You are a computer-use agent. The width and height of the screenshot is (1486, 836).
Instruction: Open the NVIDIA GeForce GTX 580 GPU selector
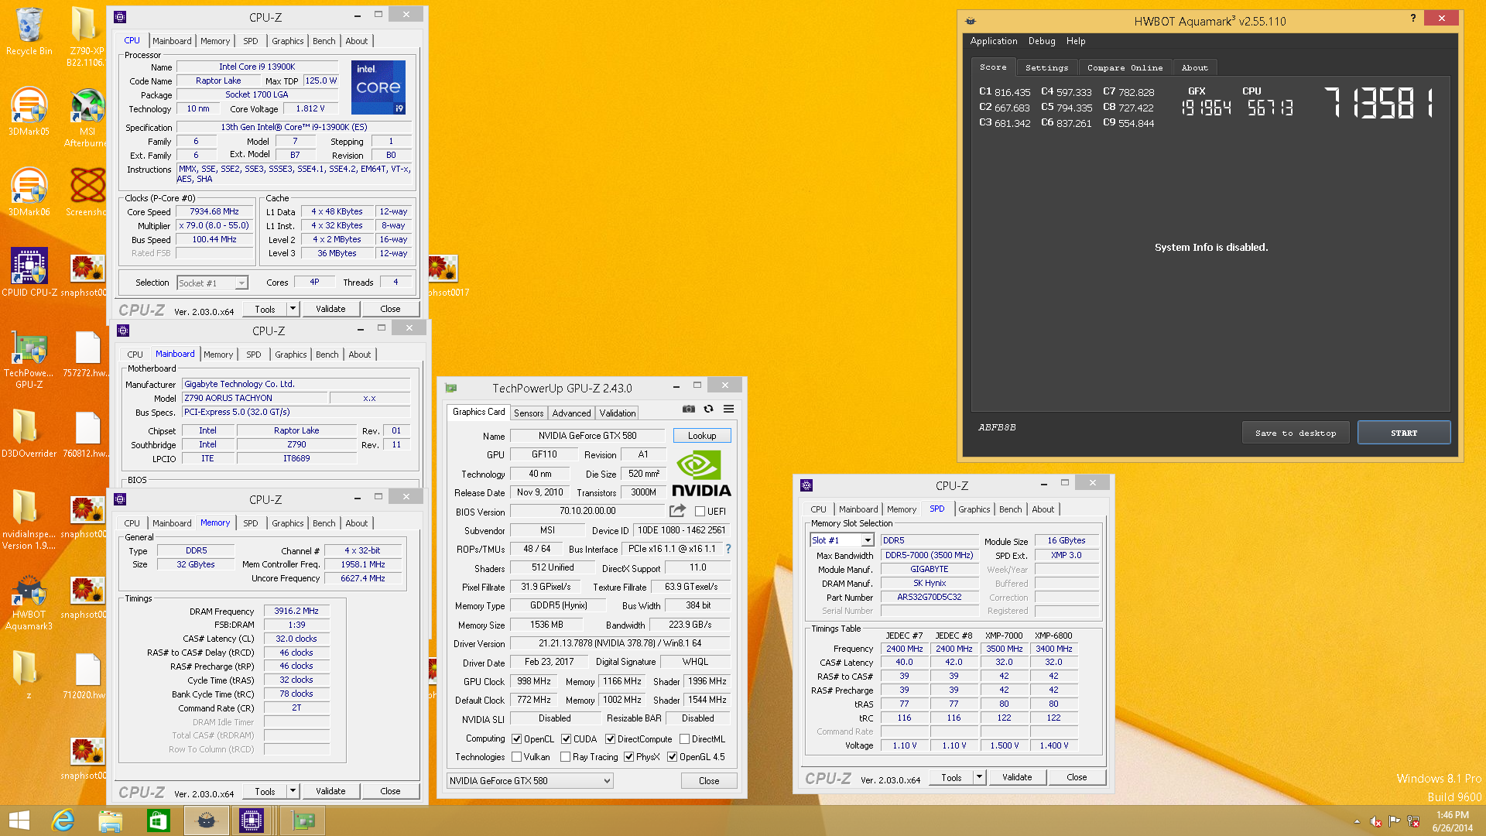(x=530, y=781)
